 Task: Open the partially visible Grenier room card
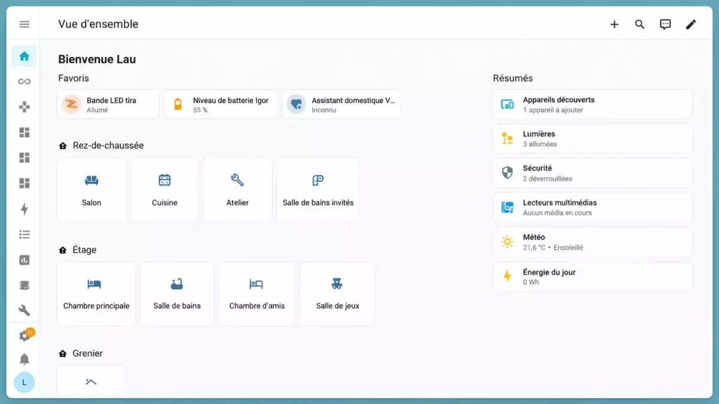(x=91, y=381)
